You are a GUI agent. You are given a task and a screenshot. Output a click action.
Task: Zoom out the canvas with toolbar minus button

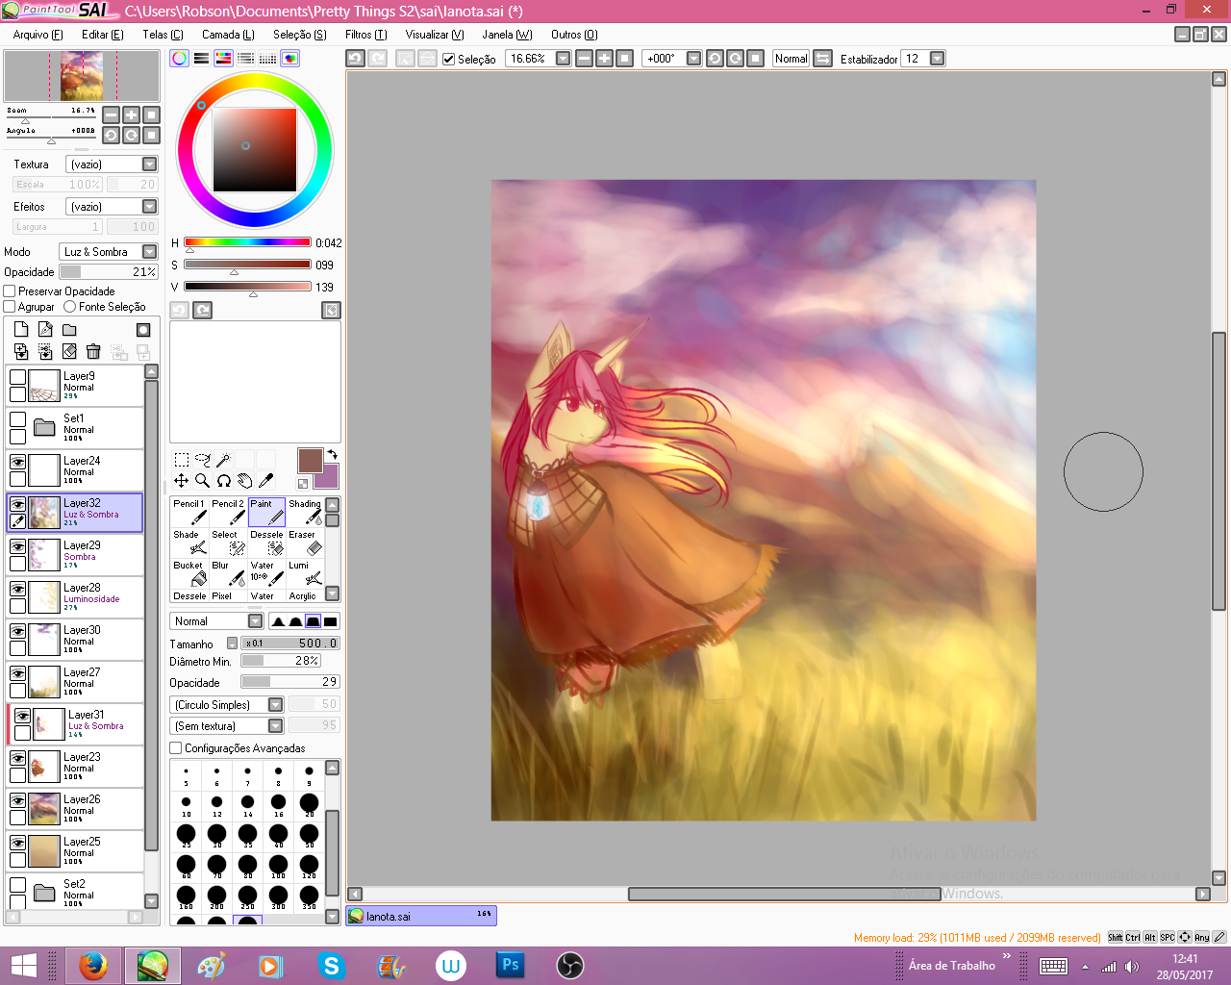point(584,59)
